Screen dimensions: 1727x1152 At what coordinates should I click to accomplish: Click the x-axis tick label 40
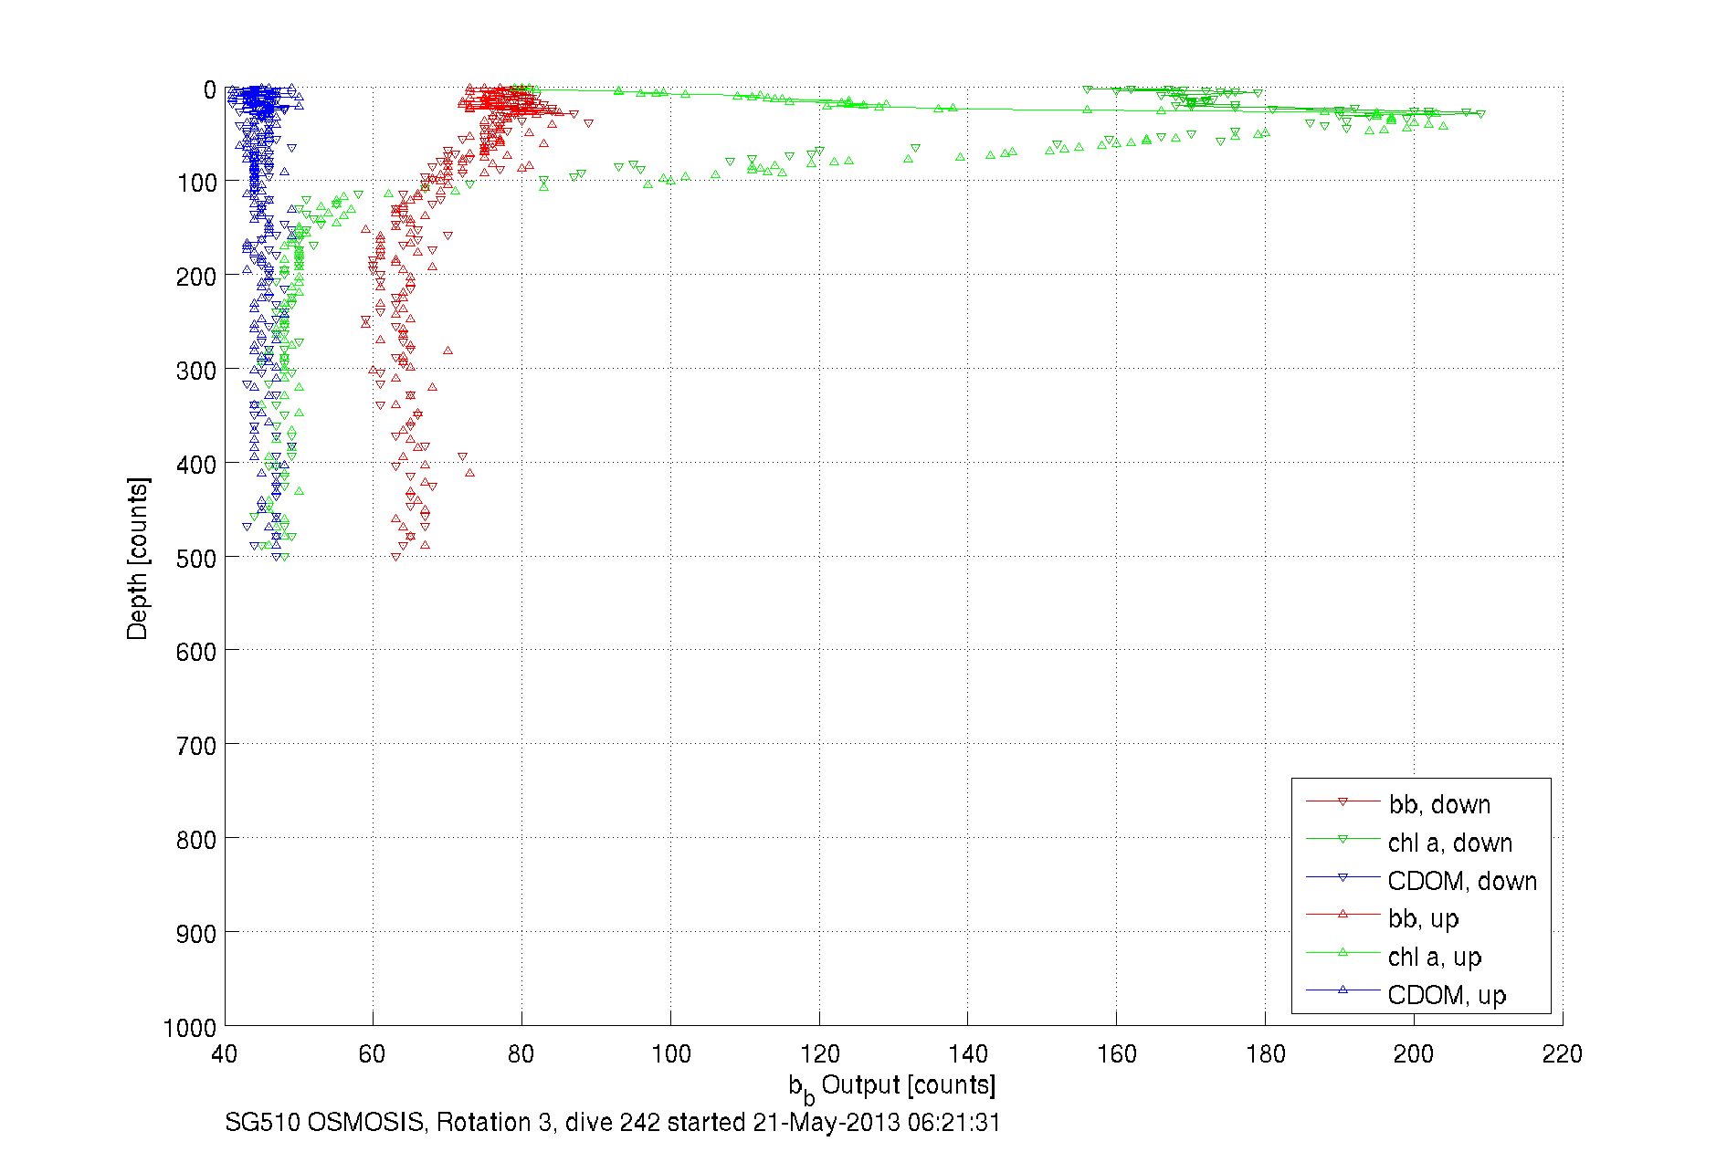[225, 1054]
